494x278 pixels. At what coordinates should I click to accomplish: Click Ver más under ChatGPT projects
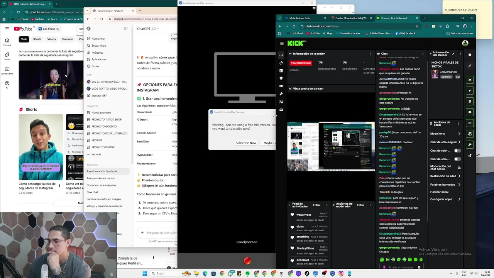[x=96, y=154]
